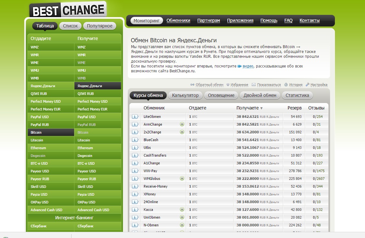Viewport: 365px width, 238px height.
Task: Open the Обменники menu item
Action: 178,21
